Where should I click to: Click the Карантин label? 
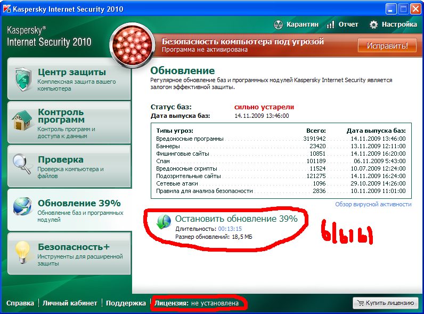point(303,25)
